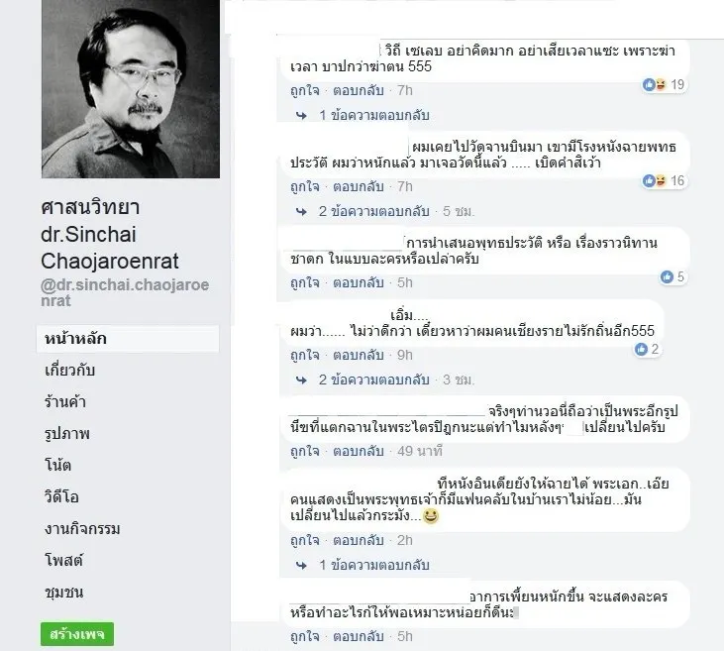Open เกี่ยวกับ in the page sidebar

69,370
